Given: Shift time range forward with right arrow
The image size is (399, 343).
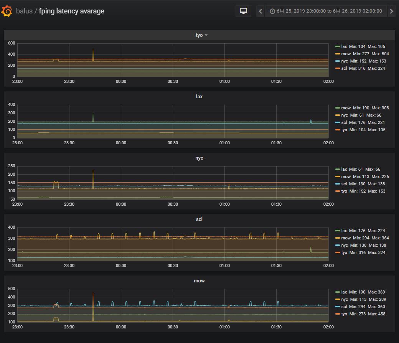Looking at the screenshot, I should pos(391,11).
